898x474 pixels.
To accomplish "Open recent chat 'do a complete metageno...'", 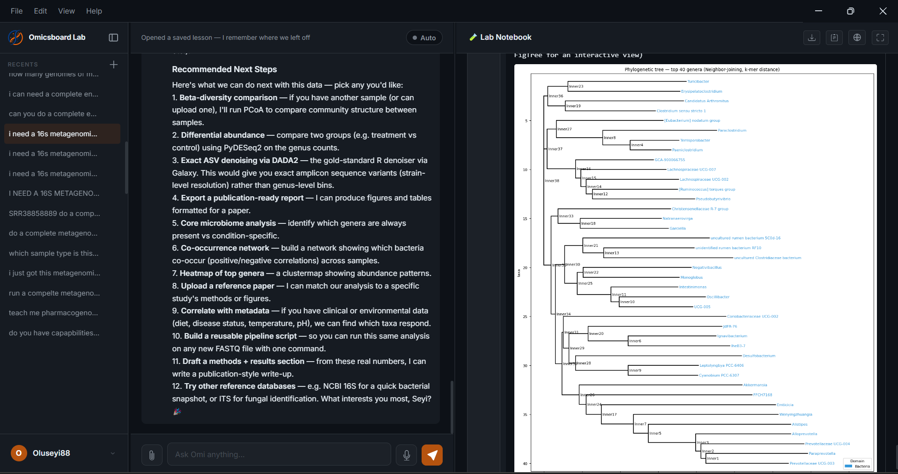I will pyautogui.click(x=62, y=233).
